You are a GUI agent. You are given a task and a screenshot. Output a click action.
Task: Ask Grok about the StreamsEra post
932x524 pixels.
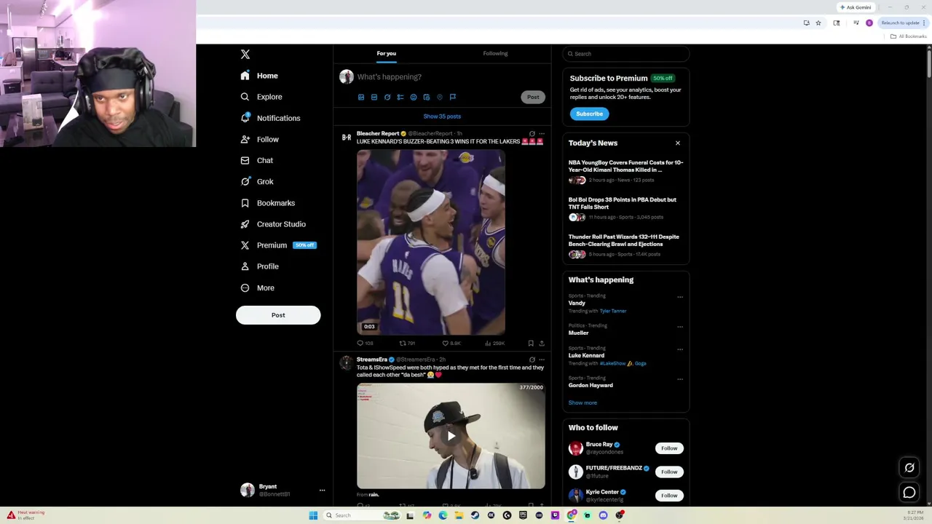(x=532, y=360)
